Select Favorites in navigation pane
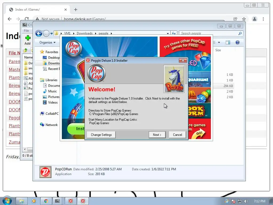 52,52
